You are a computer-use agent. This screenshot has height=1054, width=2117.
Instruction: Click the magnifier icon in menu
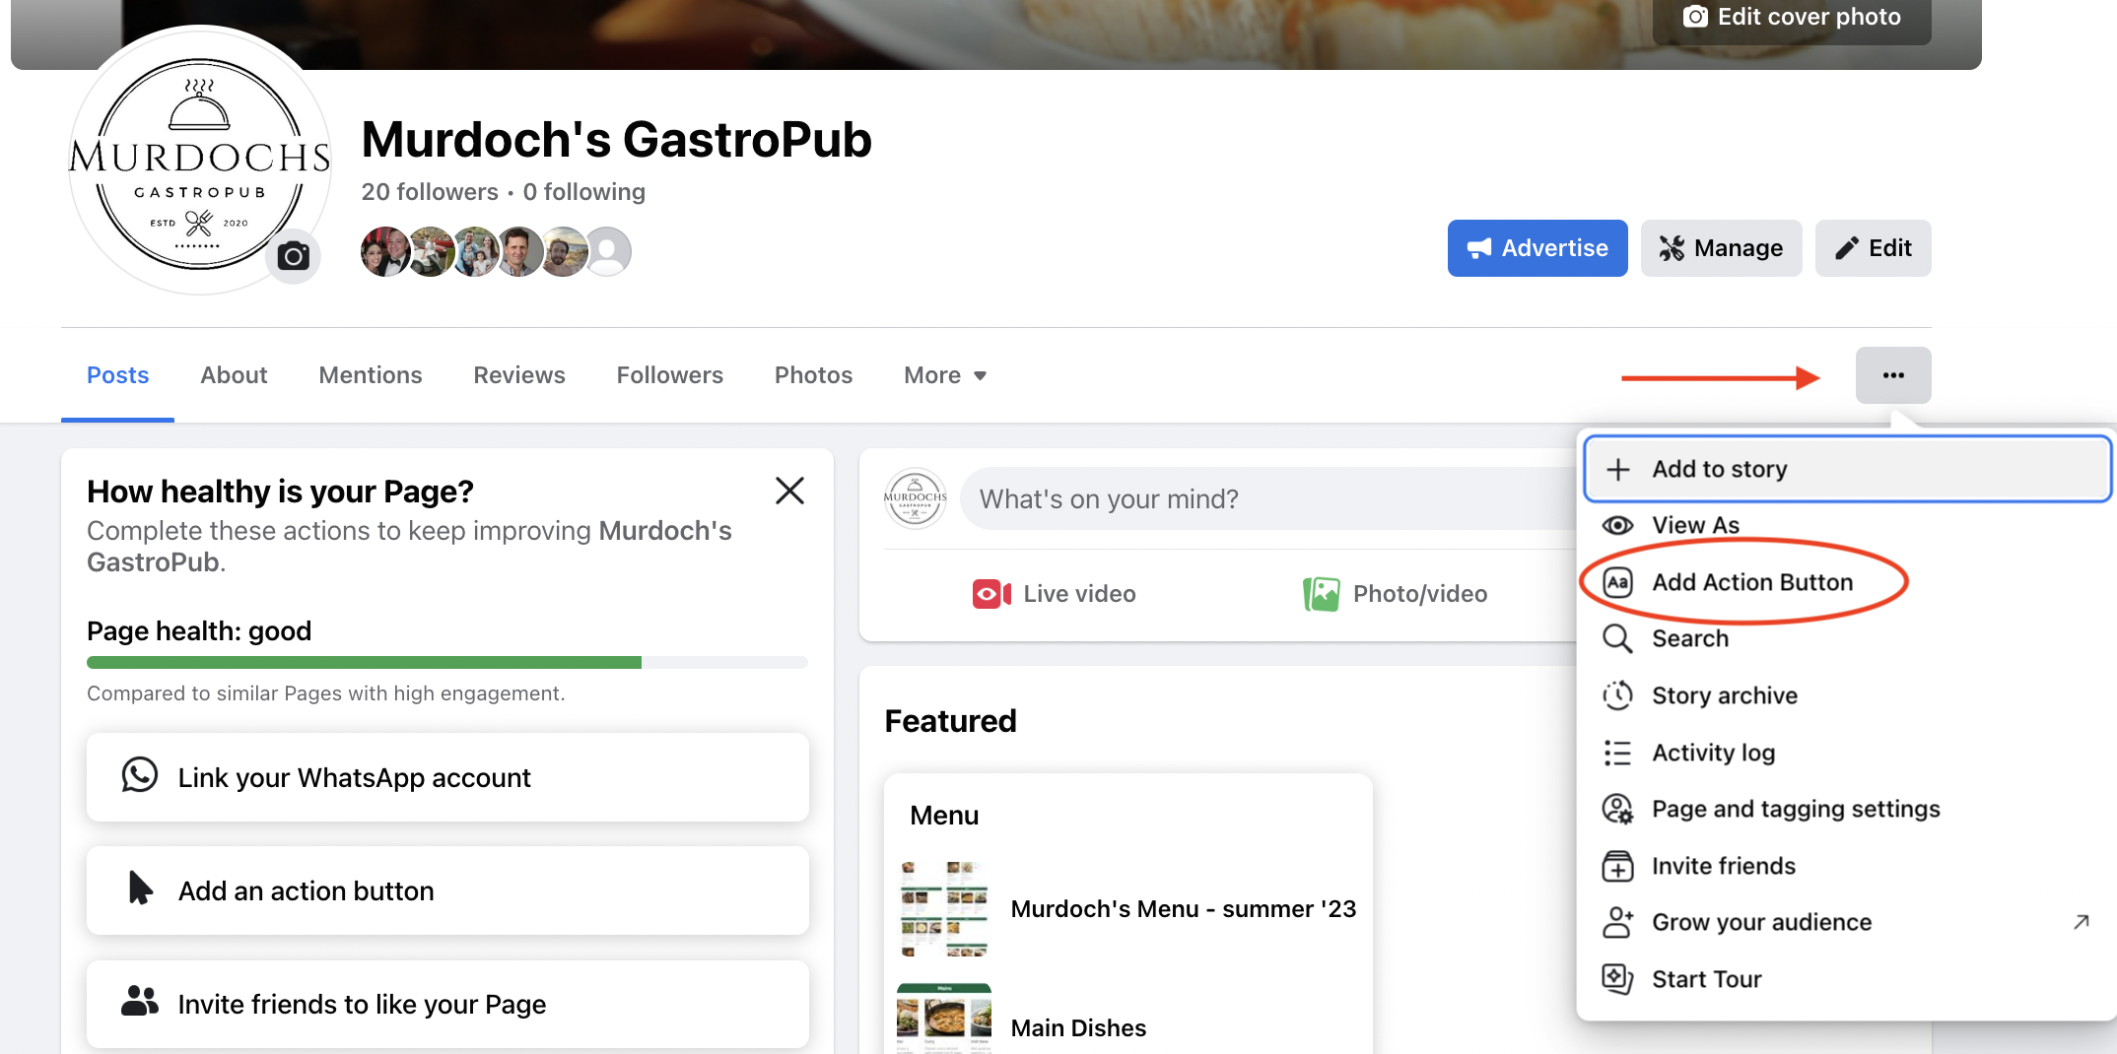tap(1617, 638)
